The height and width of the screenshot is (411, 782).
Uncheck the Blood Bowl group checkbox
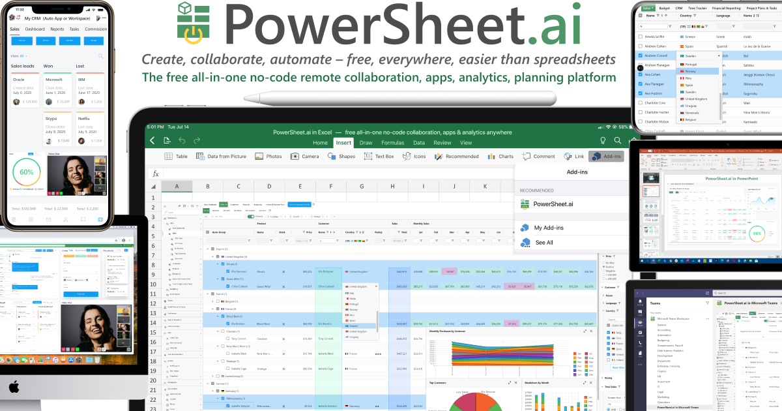tap(222, 316)
